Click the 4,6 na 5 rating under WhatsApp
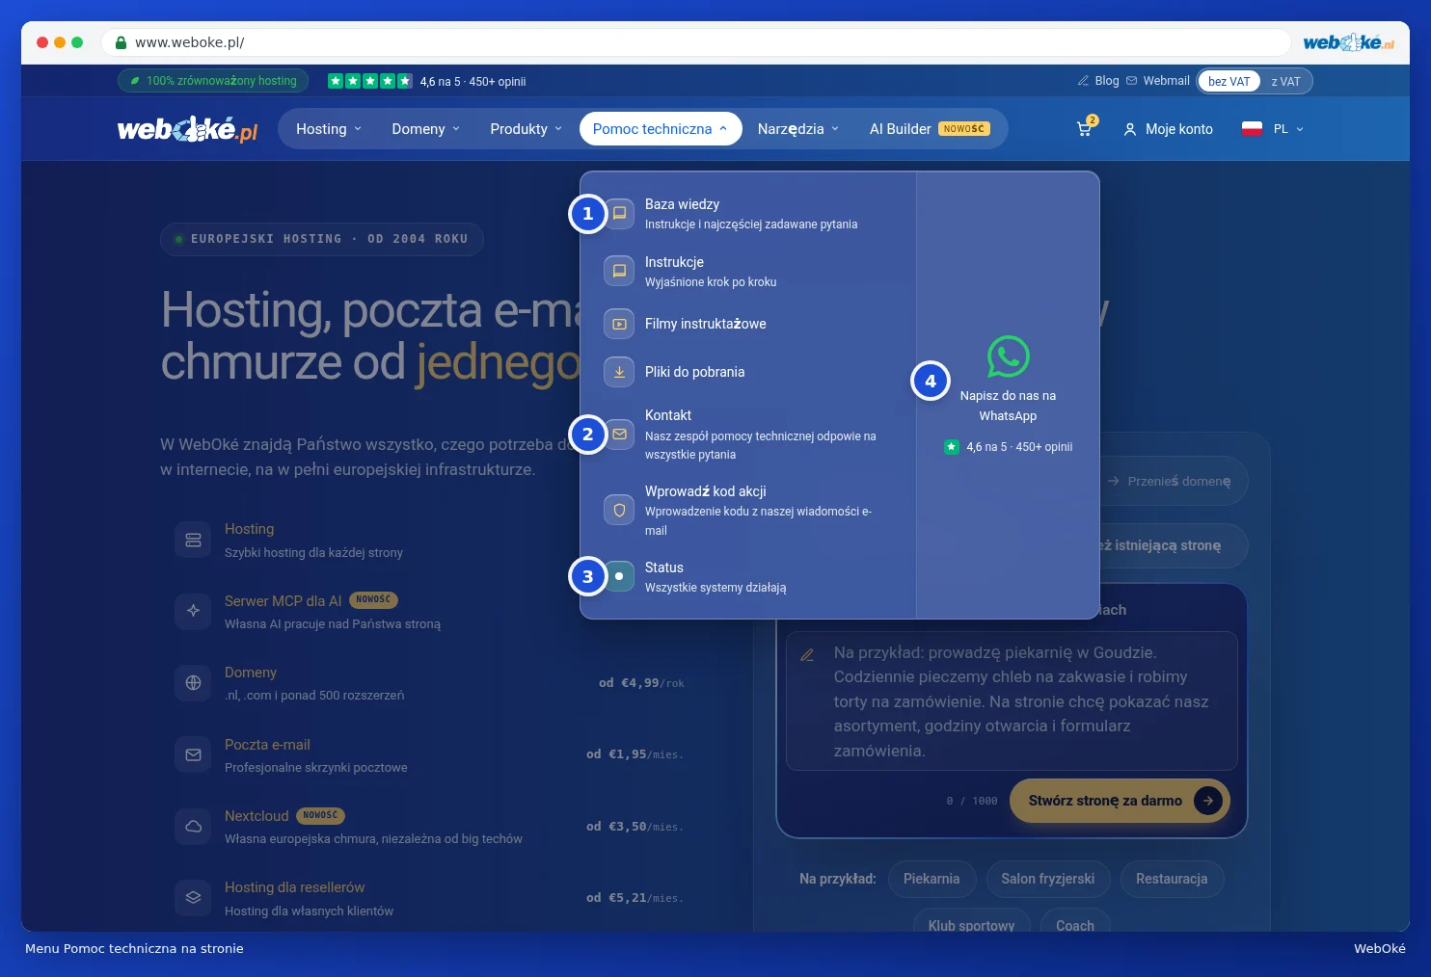The height and width of the screenshot is (977, 1431). click(x=1009, y=447)
